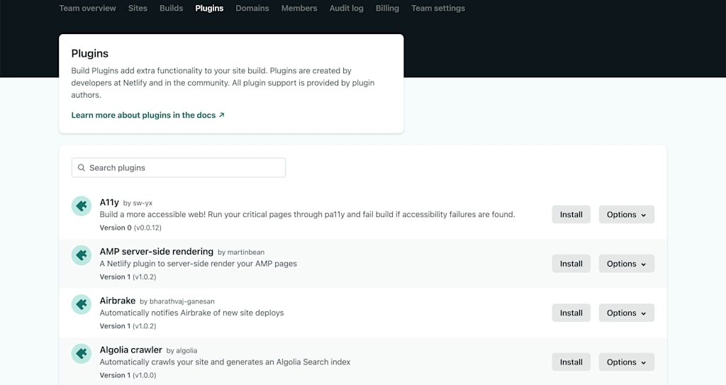This screenshot has width=726, height=385.
Task: Select the Plugins tab
Action: (209, 9)
